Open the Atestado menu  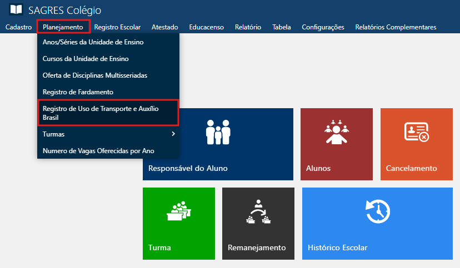(164, 27)
